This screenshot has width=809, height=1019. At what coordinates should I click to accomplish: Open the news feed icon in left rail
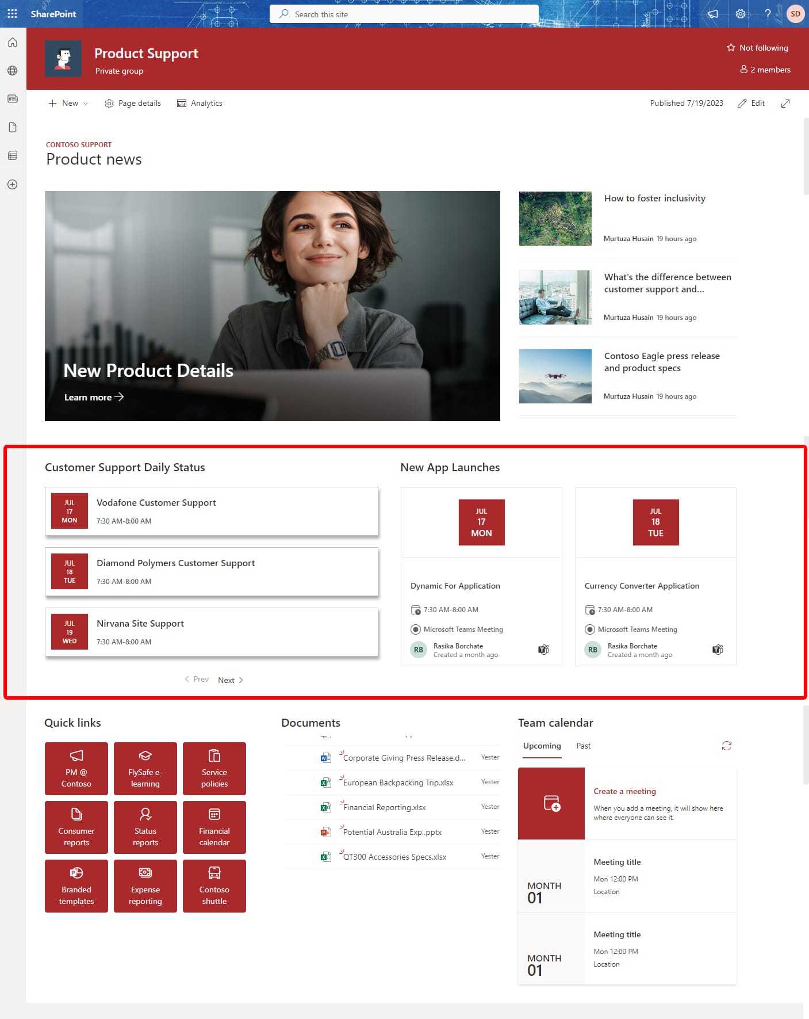click(13, 99)
